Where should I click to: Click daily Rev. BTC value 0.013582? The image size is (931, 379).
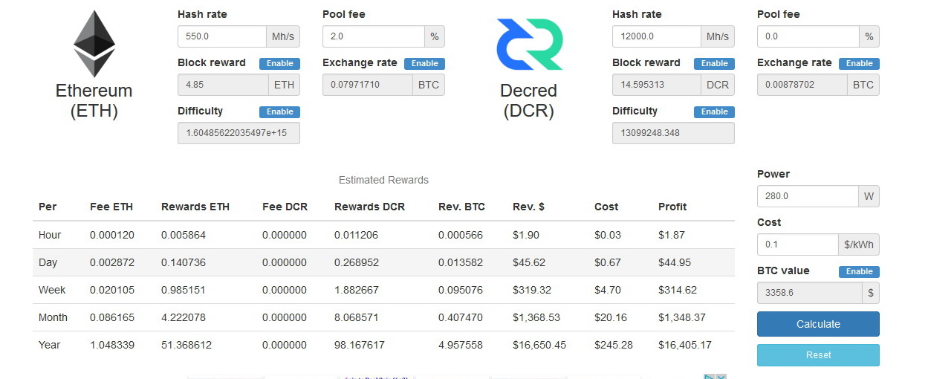(x=461, y=262)
